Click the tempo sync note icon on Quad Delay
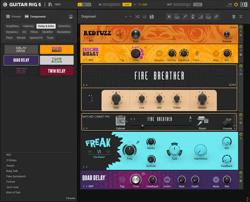The width and height of the screenshot is (250, 202). pos(143,174)
